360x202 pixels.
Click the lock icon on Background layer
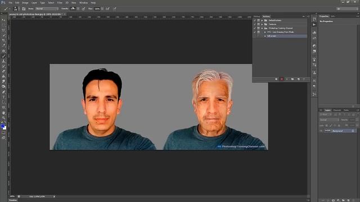click(353, 131)
